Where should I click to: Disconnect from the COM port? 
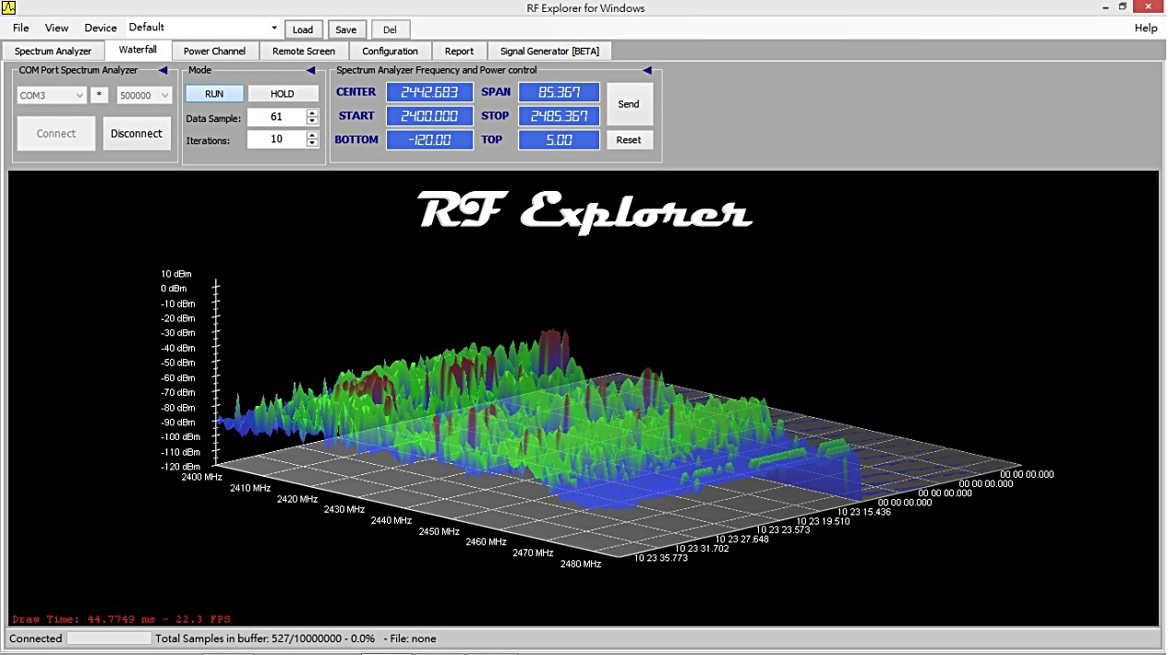[137, 134]
